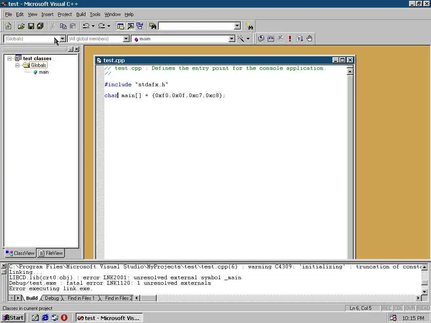Click the New Text File toolbar icon
Viewport: 431px width, 323px height.
click(8, 26)
